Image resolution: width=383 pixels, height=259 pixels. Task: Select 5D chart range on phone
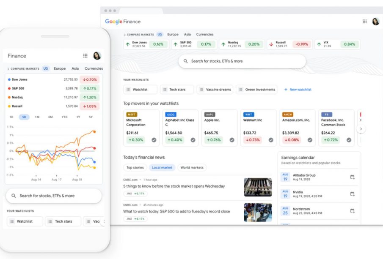[24, 117]
